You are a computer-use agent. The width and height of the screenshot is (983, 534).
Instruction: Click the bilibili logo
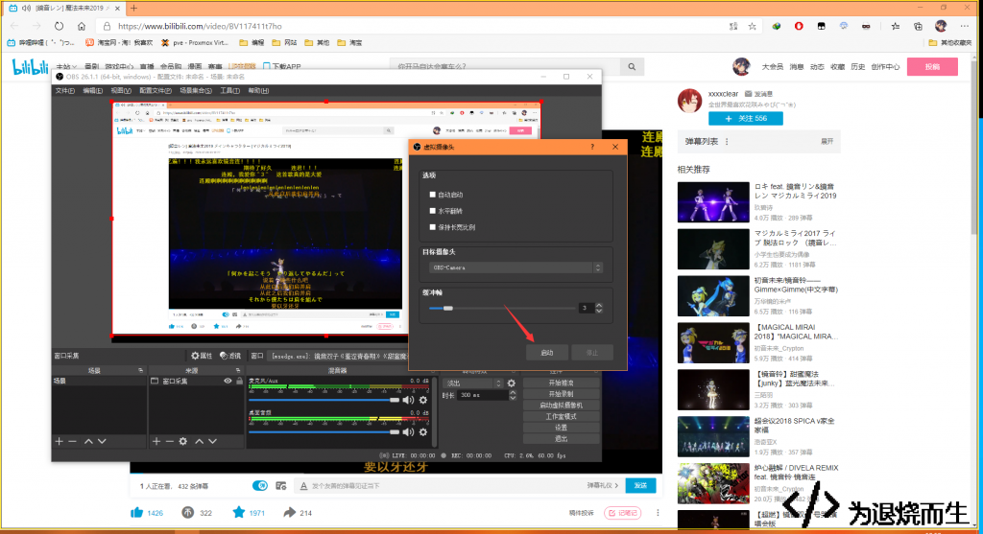click(x=30, y=66)
